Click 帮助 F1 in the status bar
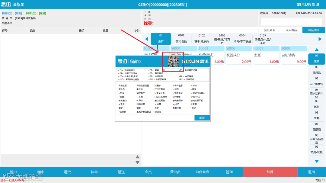This screenshot has width=326, height=183. coord(320,180)
